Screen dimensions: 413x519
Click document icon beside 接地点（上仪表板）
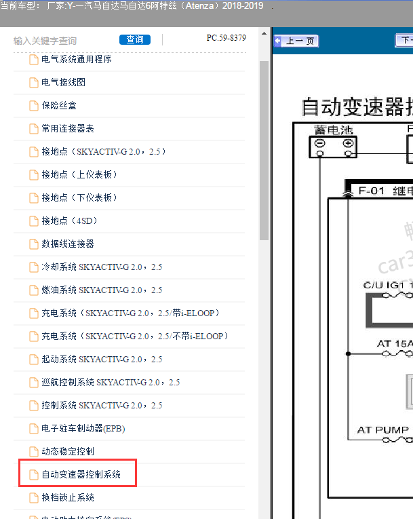34,175
